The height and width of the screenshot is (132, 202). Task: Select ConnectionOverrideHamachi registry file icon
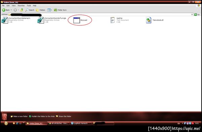click(x=5, y=20)
